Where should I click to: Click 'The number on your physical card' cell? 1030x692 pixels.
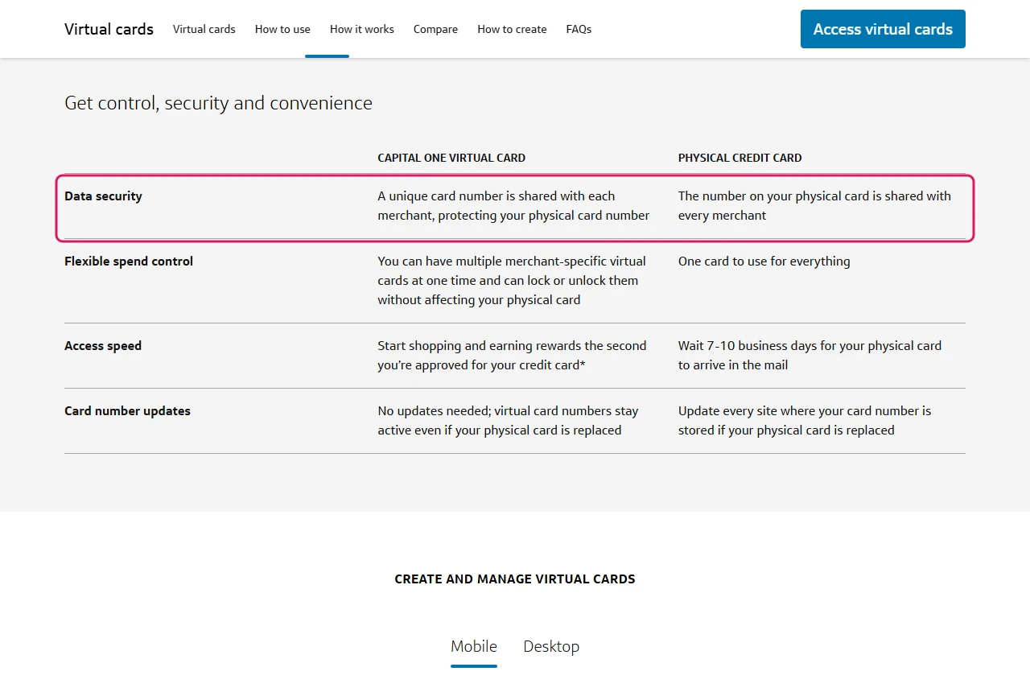814,206
